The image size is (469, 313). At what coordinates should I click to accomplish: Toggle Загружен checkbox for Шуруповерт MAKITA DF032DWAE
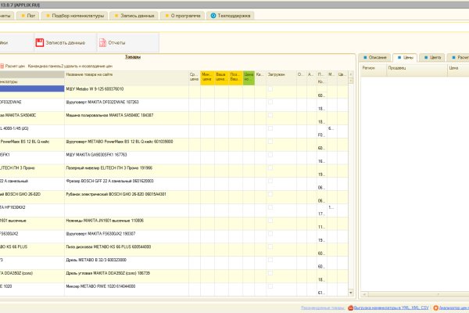pos(270,103)
